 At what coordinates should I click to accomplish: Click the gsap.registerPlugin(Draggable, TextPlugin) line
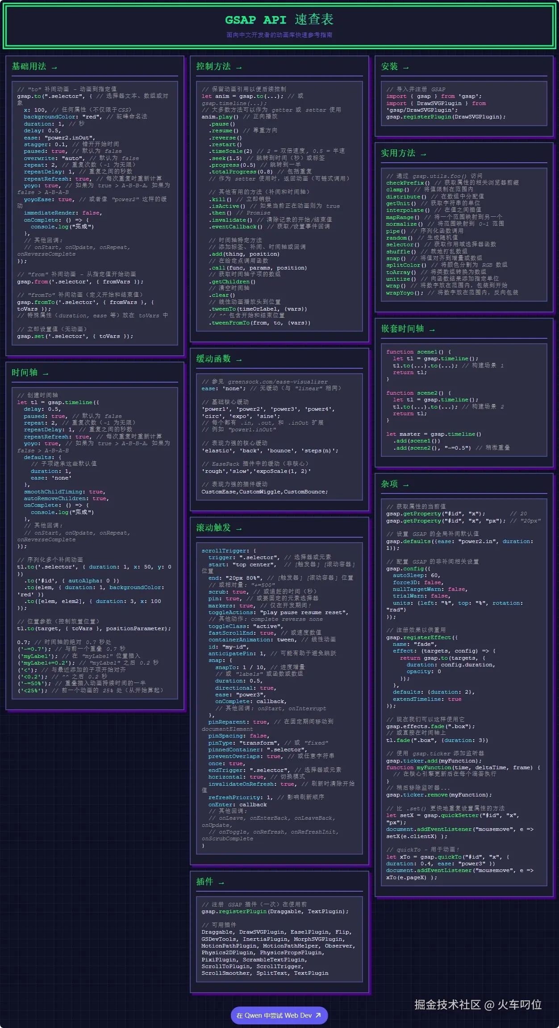coord(275,912)
